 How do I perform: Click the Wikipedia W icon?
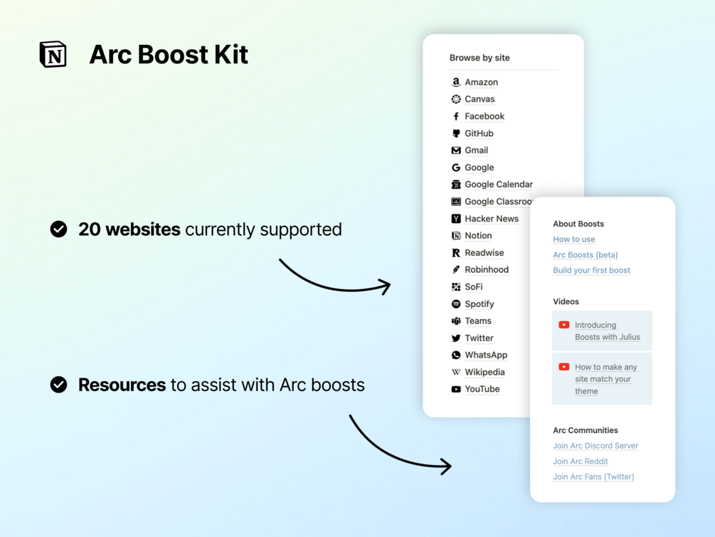pos(455,372)
